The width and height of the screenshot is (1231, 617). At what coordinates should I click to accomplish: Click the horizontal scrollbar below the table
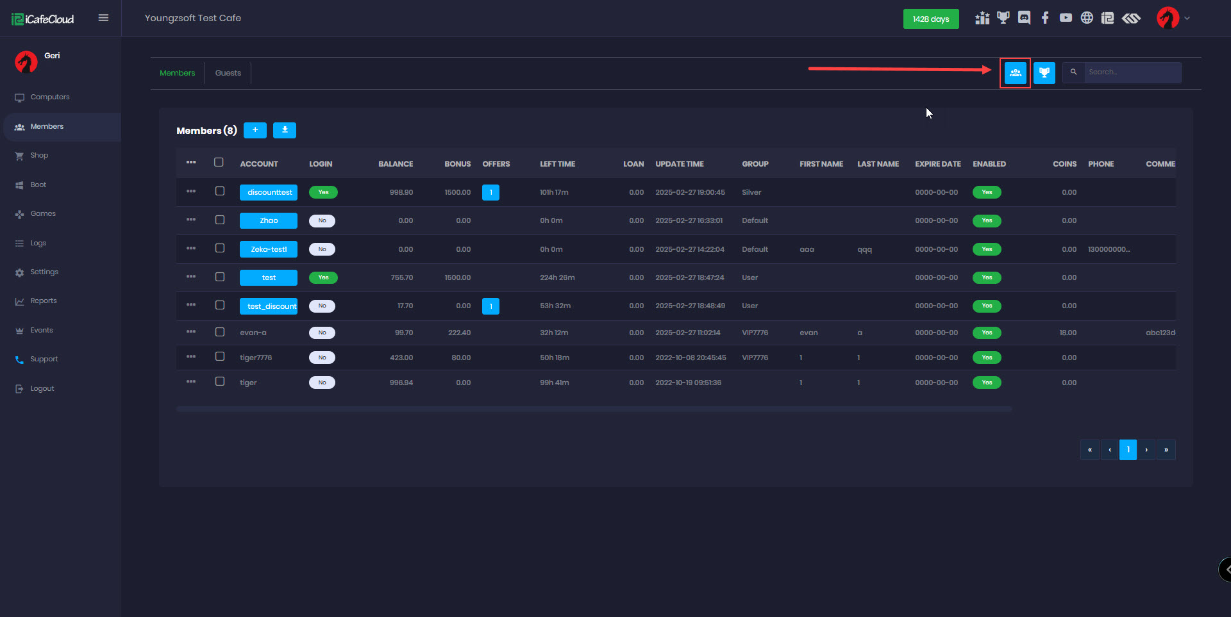[x=594, y=409]
